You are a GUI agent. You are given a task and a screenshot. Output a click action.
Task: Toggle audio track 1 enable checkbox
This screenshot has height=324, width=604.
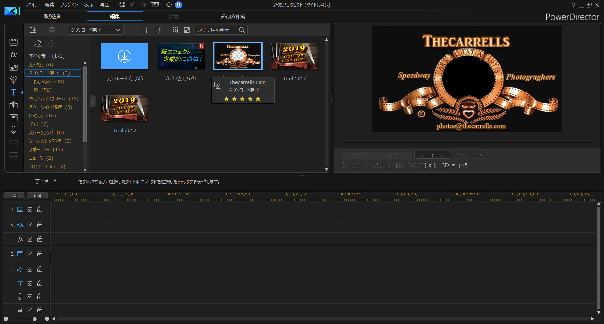pos(30,225)
